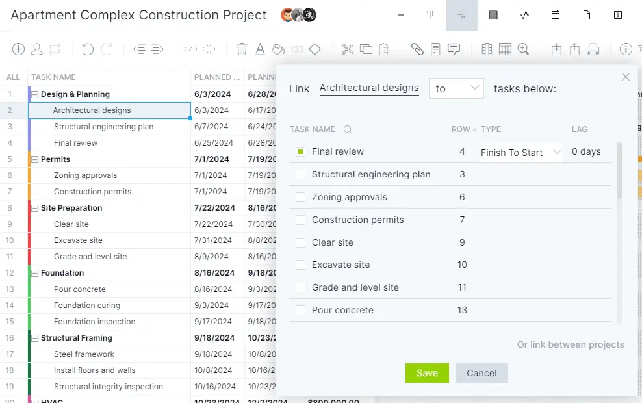The height and width of the screenshot is (403, 642).
Task: Open the link direction 'to' dropdown
Action: coord(457,88)
